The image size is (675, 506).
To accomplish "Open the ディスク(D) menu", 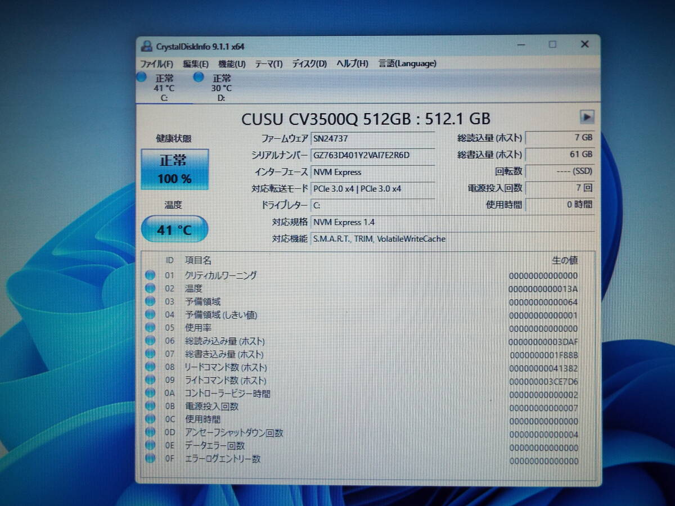I will point(309,64).
